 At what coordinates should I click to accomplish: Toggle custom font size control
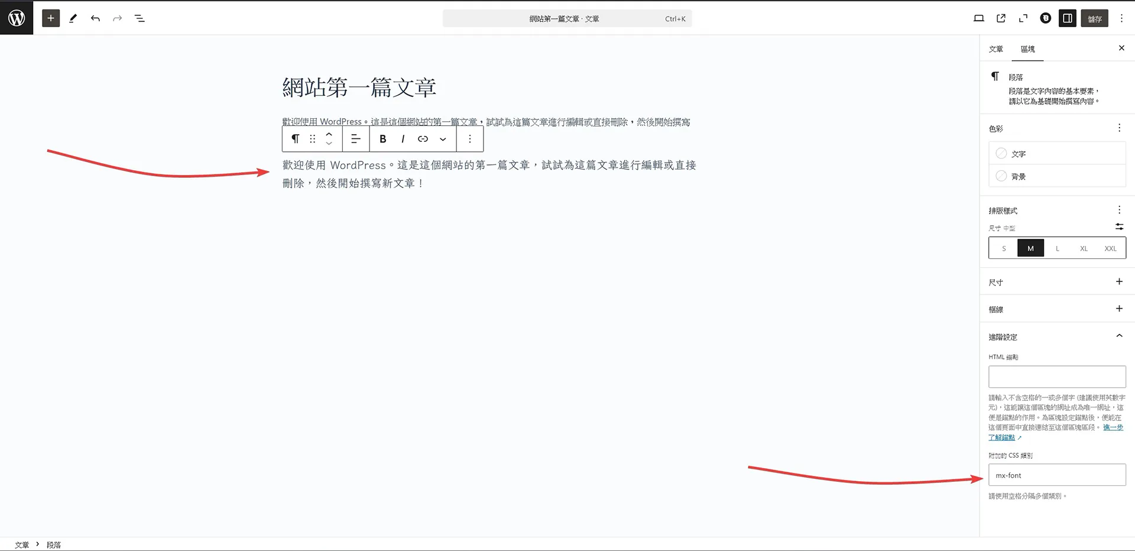click(x=1119, y=227)
